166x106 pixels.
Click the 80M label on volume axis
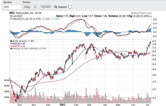coord(6,80)
